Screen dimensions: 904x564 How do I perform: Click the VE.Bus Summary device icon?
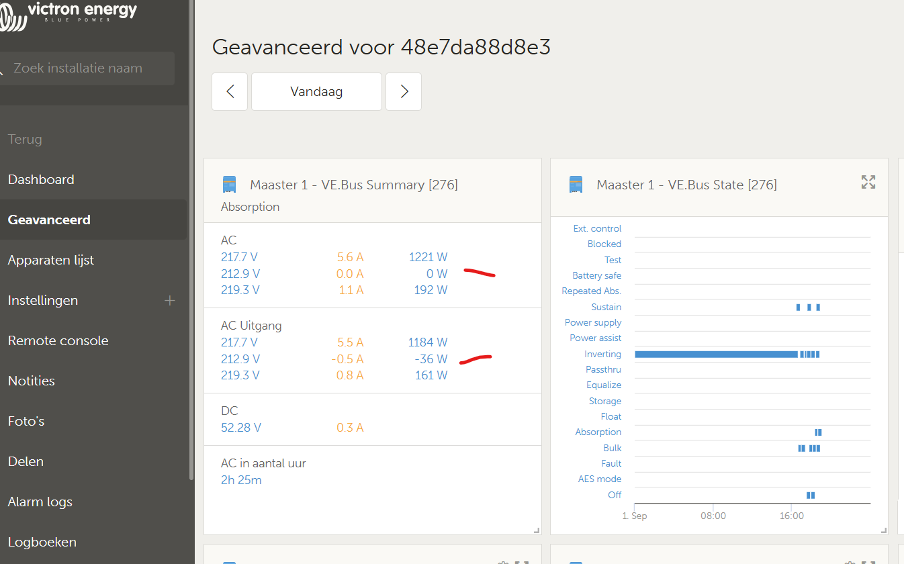[x=230, y=185]
